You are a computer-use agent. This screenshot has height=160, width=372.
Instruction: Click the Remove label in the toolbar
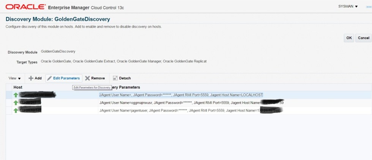click(98, 78)
